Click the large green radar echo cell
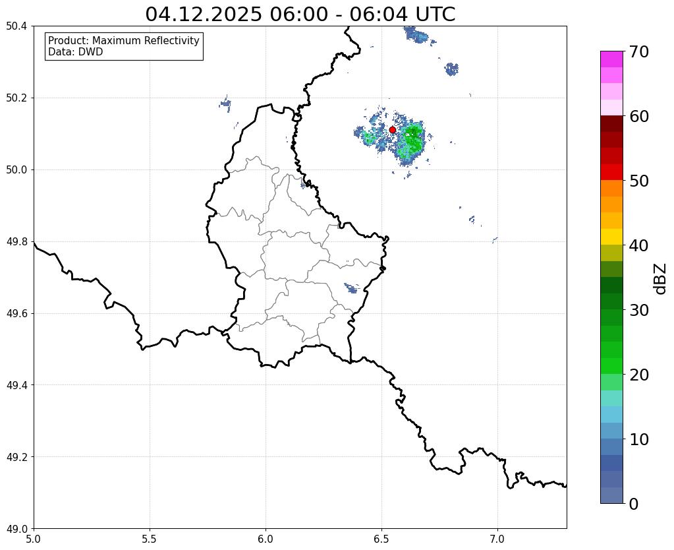This screenshot has width=674, height=550. click(410, 140)
